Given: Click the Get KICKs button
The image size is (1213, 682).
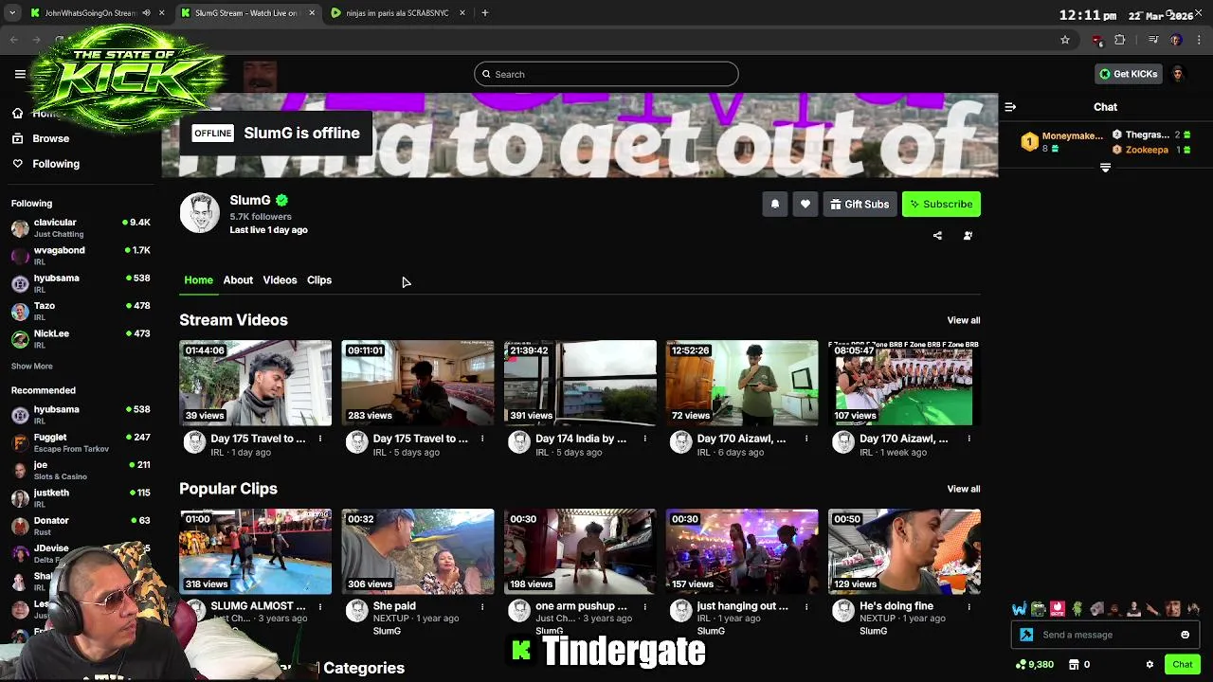Looking at the screenshot, I should coord(1128,74).
